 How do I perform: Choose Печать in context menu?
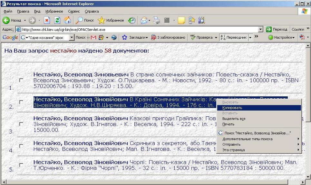click(259, 124)
